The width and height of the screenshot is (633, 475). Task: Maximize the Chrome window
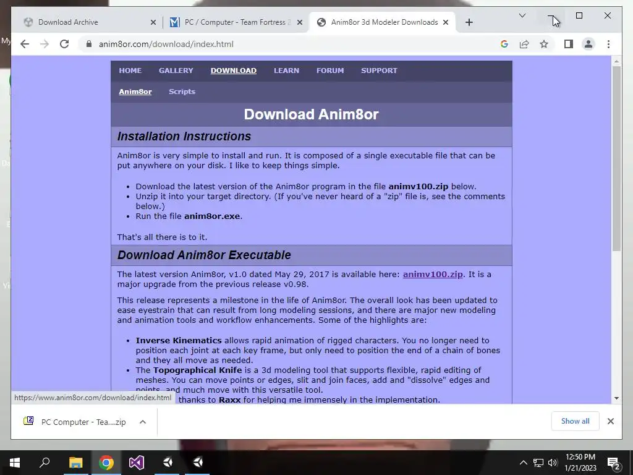pyautogui.click(x=579, y=15)
